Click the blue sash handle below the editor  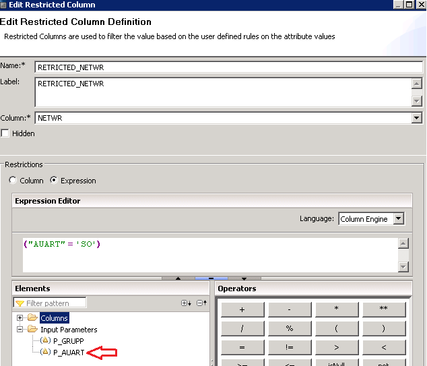211,278
